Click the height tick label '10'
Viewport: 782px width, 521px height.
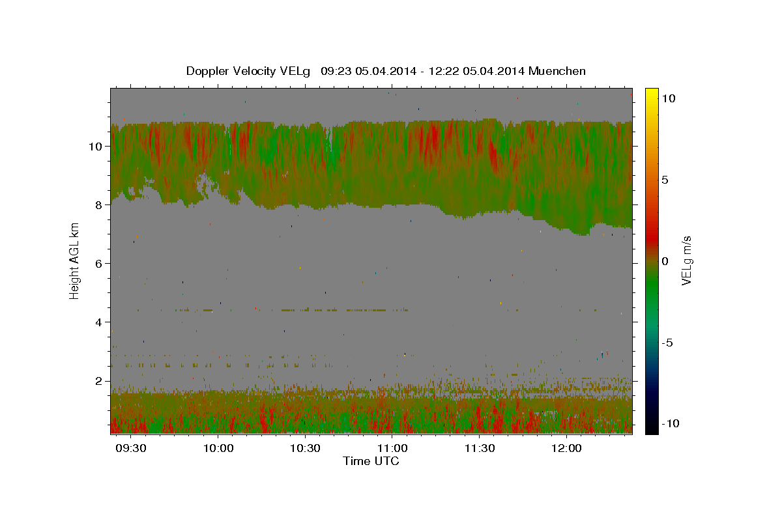[96, 147]
